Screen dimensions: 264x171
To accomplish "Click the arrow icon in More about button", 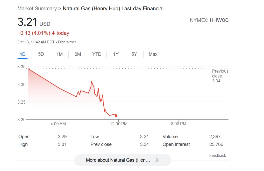I will (156, 160).
